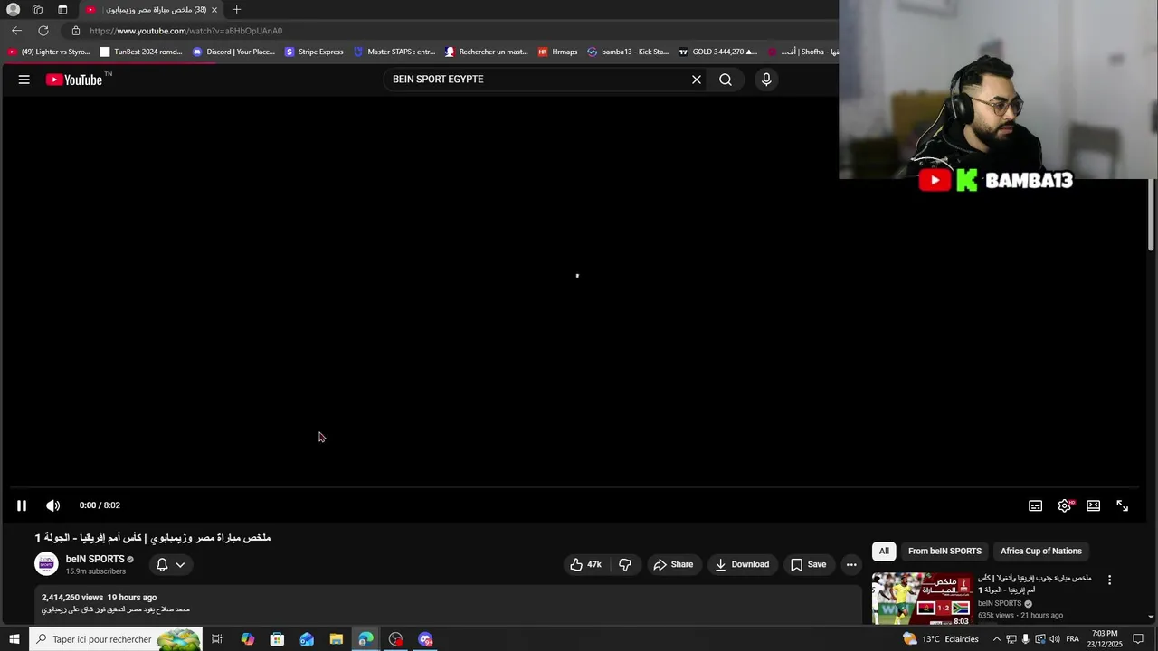Image resolution: width=1158 pixels, height=651 pixels.
Task: Like the video with 47k thumbs up
Action: [x=585, y=564]
